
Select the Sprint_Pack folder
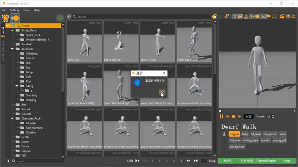[33, 35]
